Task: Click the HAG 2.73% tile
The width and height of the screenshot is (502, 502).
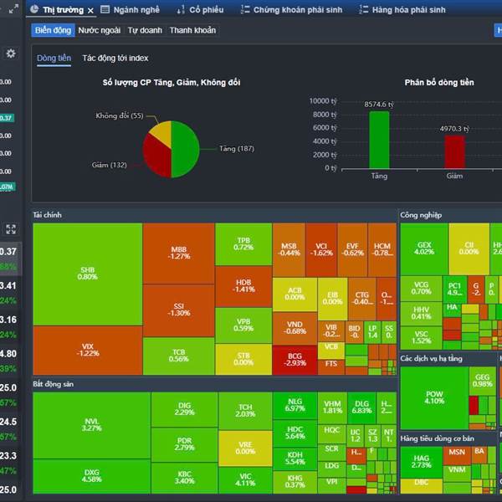Action: [422, 463]
